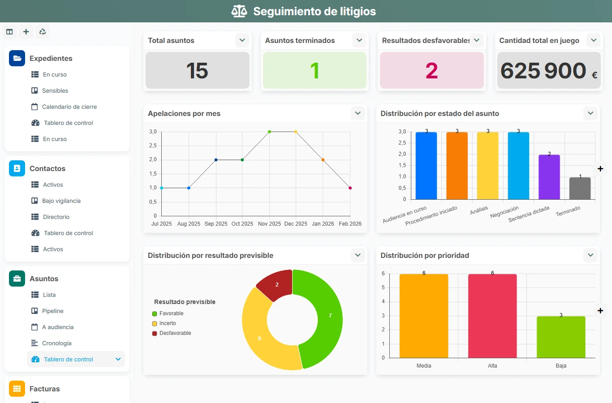Click the calendar icon beside Calendario de cierre
This screenshot has width=612, height=403.
[x=34, y=107]
